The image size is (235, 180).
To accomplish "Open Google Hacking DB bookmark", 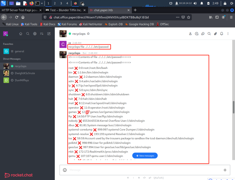I will point(139,24).
